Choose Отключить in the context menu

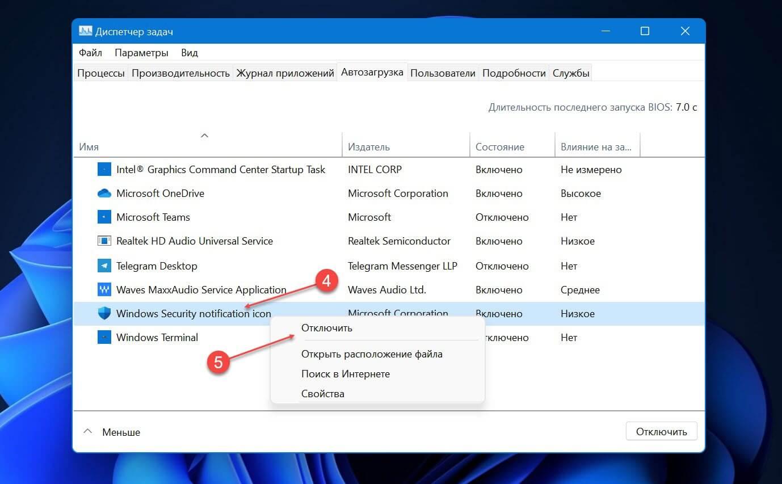pos(327,328)
